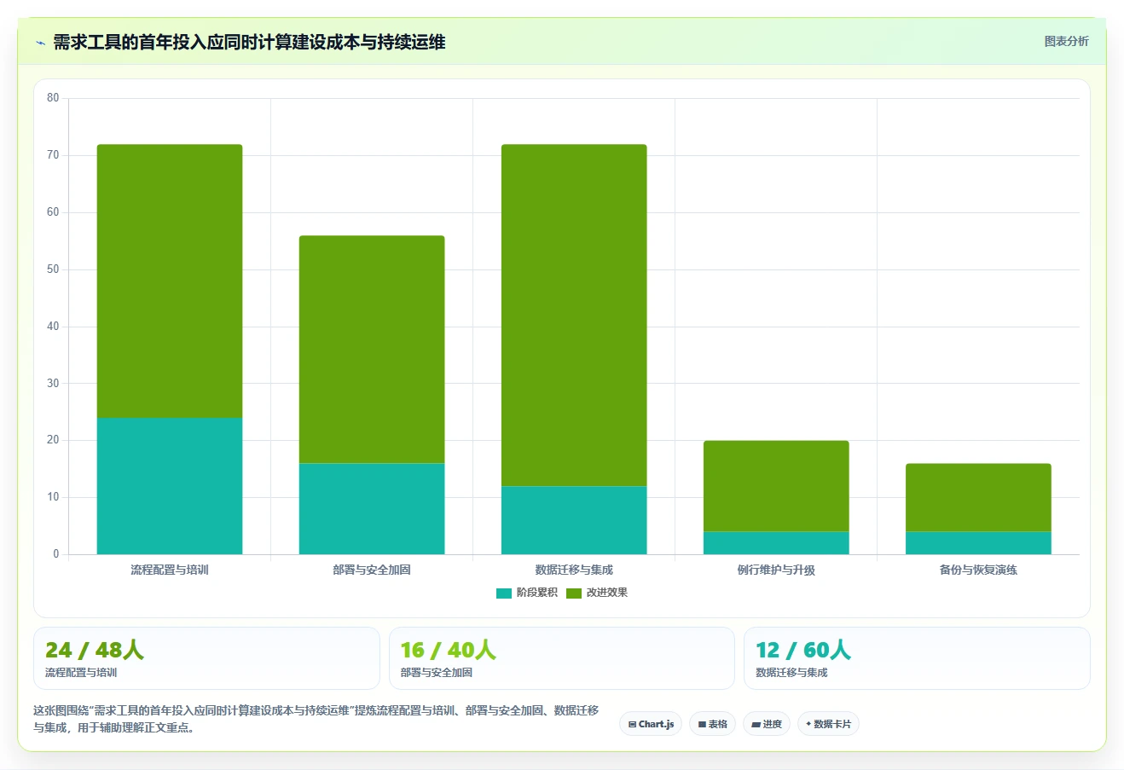Select the 进度 tag
Screen dimensions: 1124x770
767,724
